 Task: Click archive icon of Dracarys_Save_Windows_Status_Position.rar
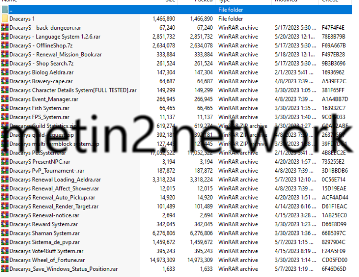click(5, 269)
